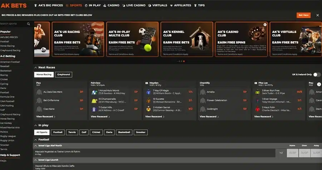Click the Amelia grey silk icon
The image size is (322, 170).
tap(203, 92)
